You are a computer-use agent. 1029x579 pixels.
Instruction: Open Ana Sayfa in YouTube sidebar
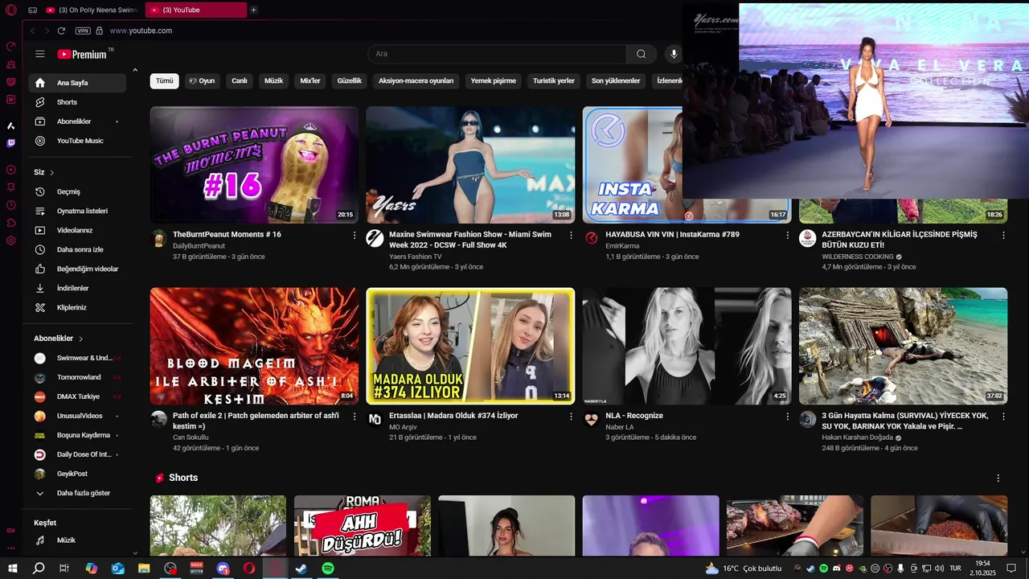point(78,83)
